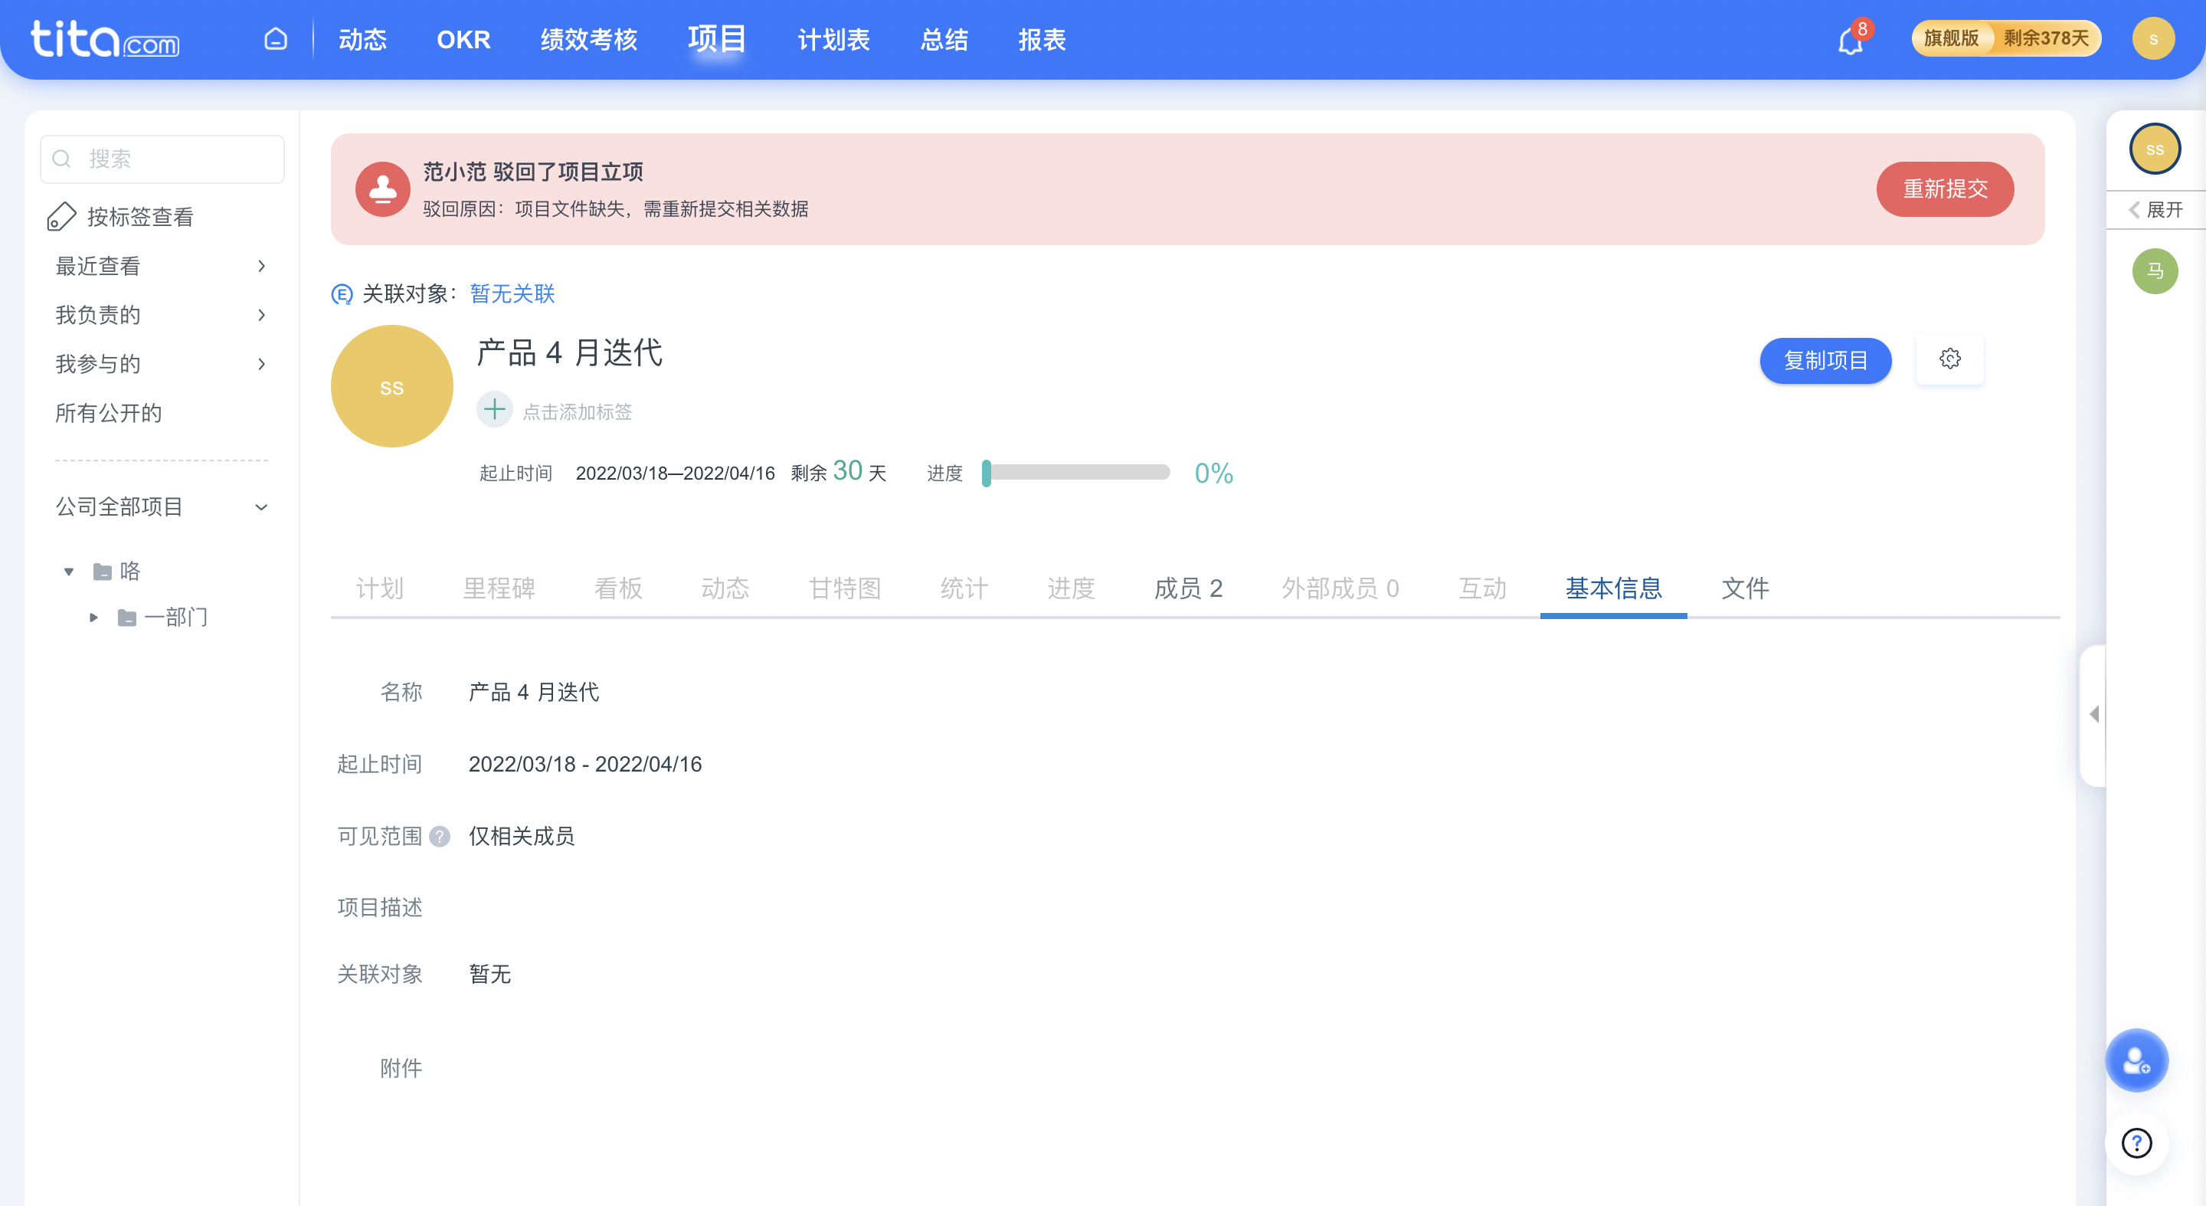Switch to the 外部成员 0 tab
This screenshot has width=2206, height=1206.
click(x=1340, y=588)
